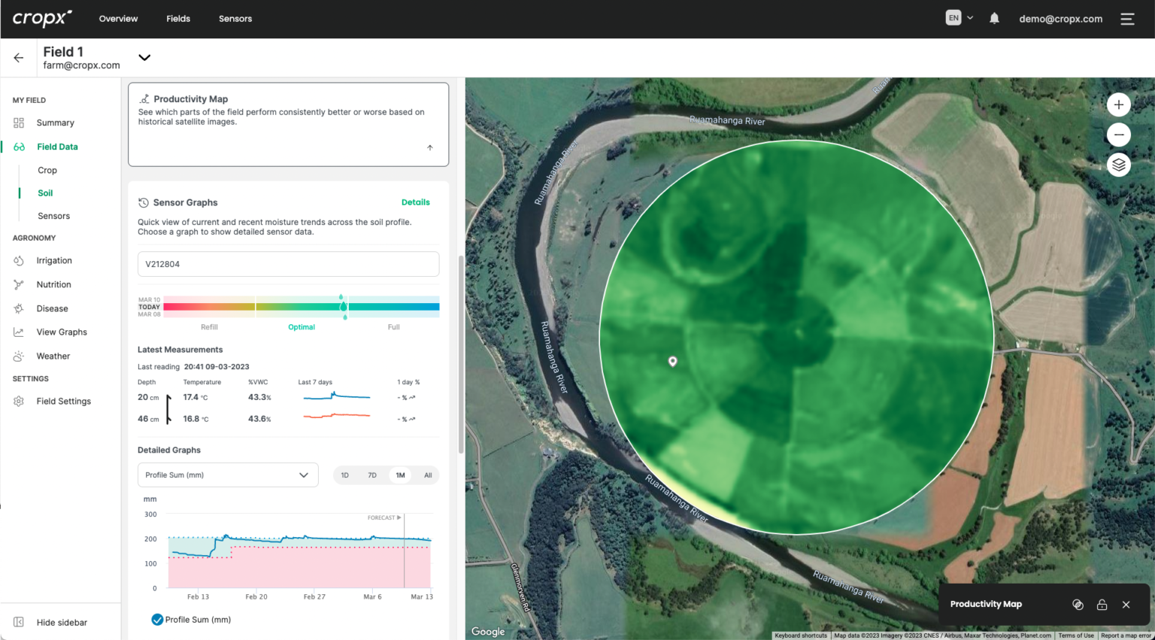Expand the Field 1 field selector dropdown
Image resolution: width=1155 pixels, height=640 pixels.
point(144,57)
